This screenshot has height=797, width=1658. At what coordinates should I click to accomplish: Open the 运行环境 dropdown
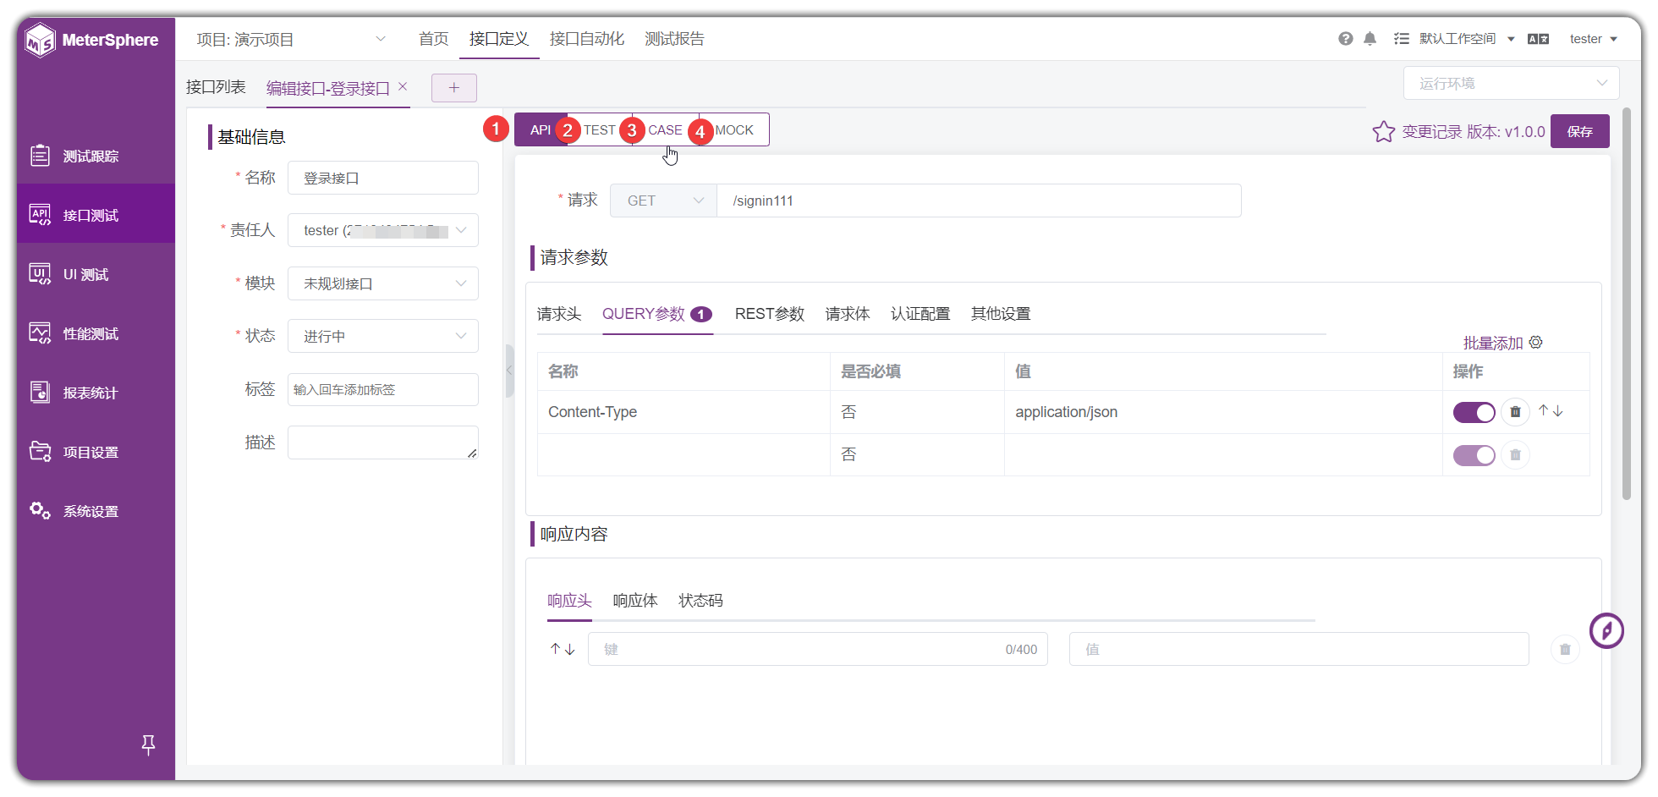click(x=1511, y=83)
